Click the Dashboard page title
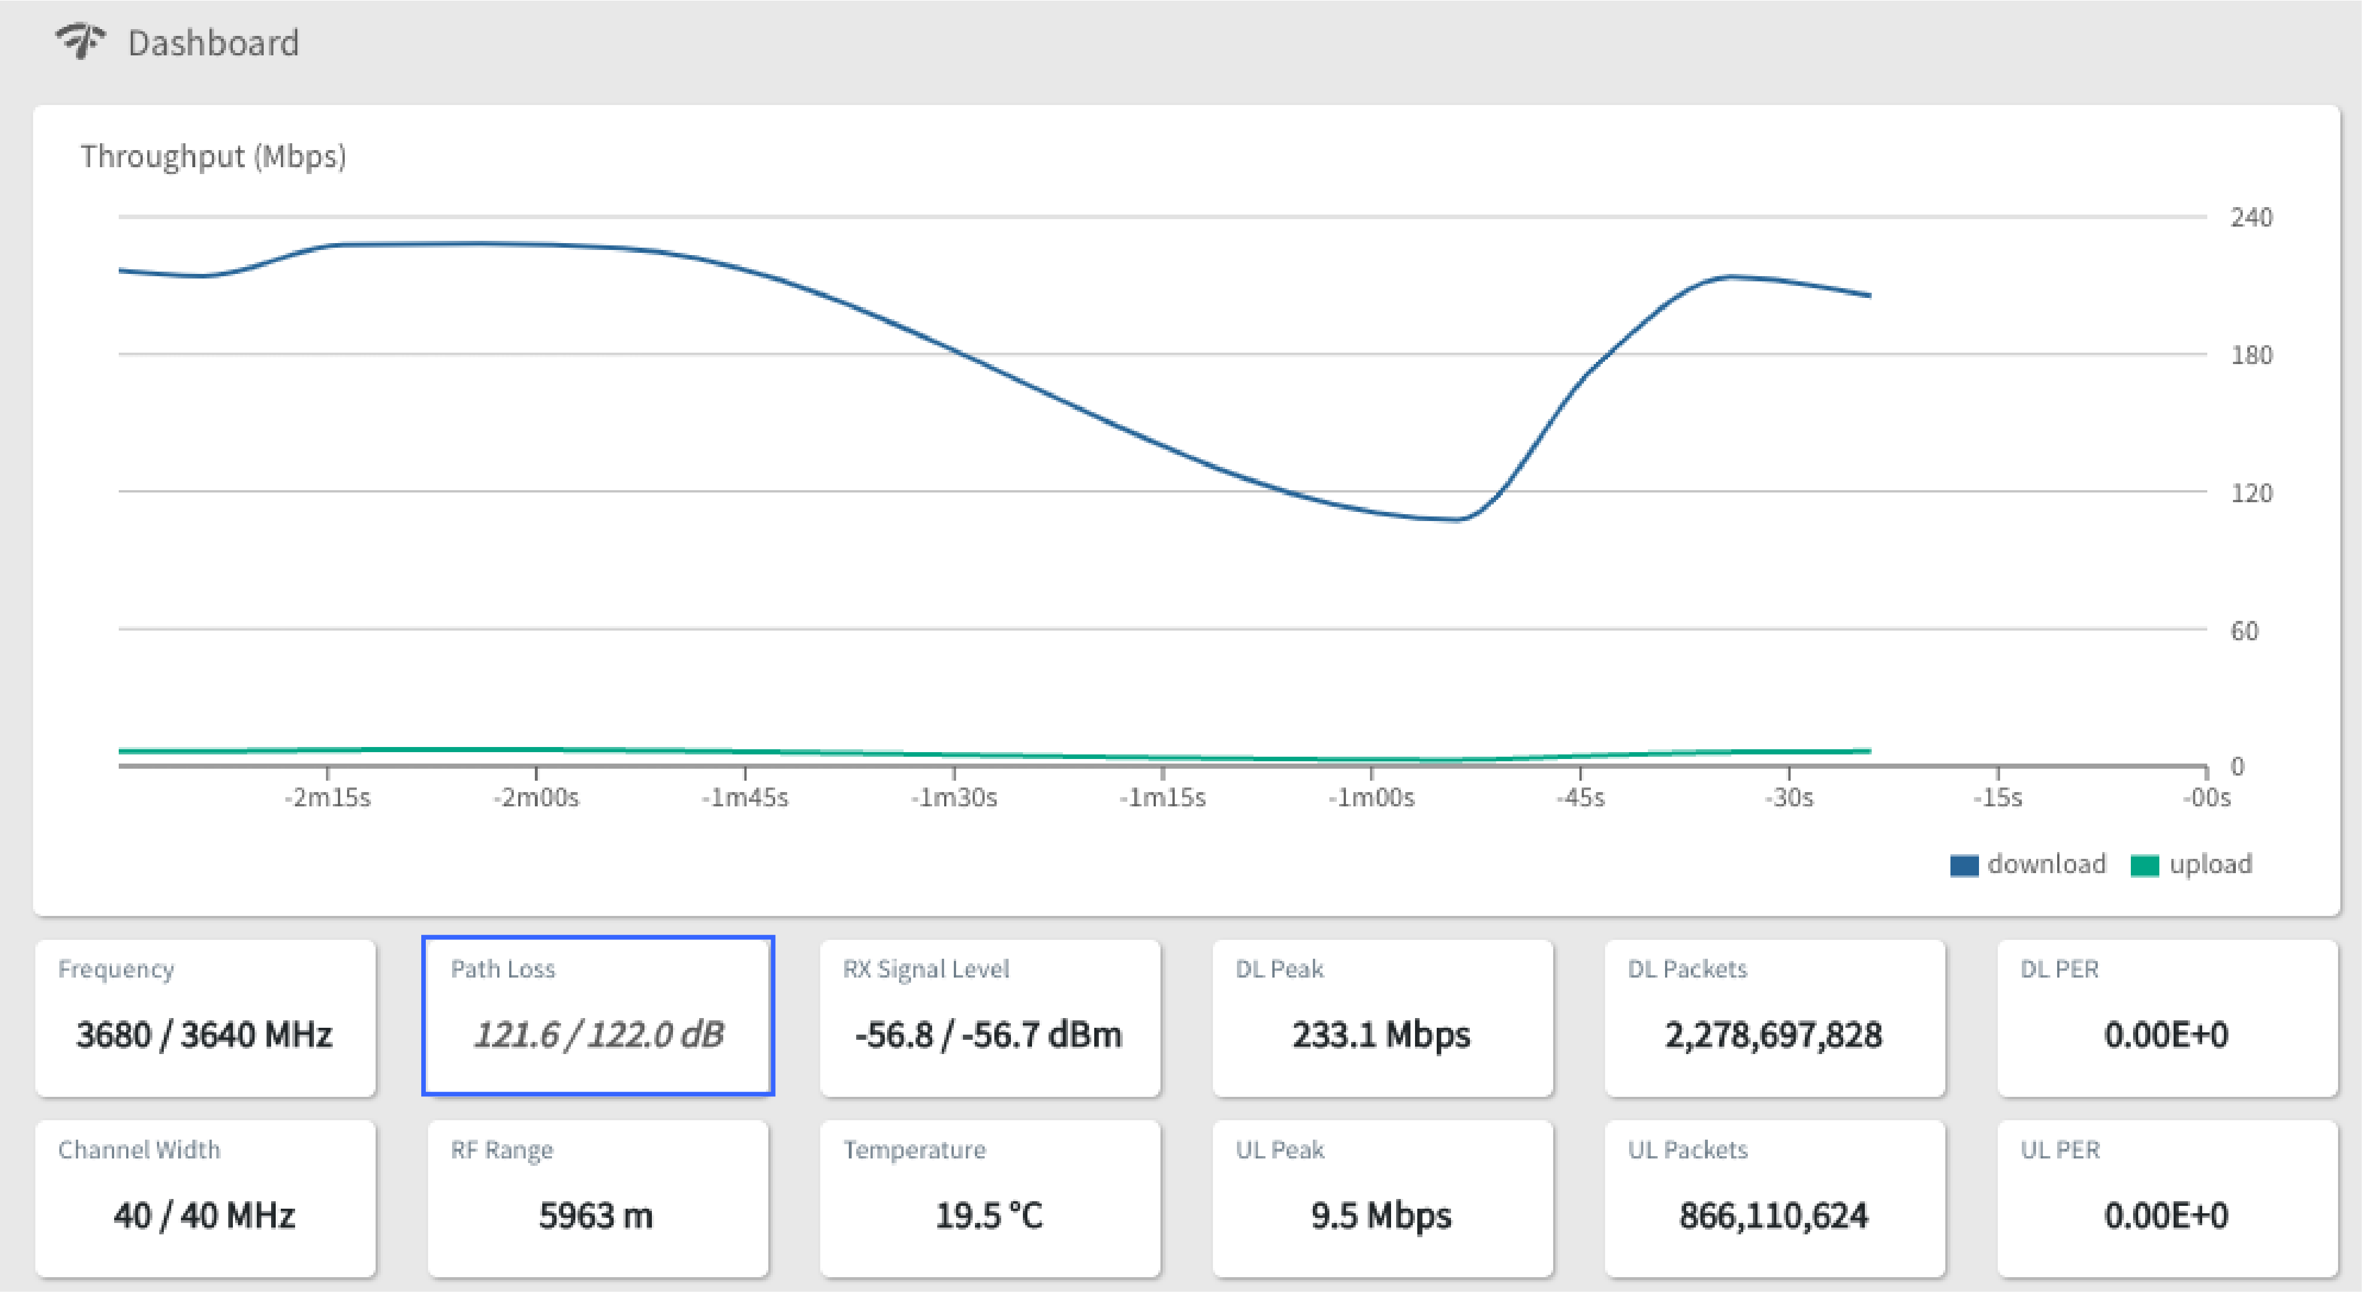The height and width of the screenshot is (1292, 2362). pos(213,43)
